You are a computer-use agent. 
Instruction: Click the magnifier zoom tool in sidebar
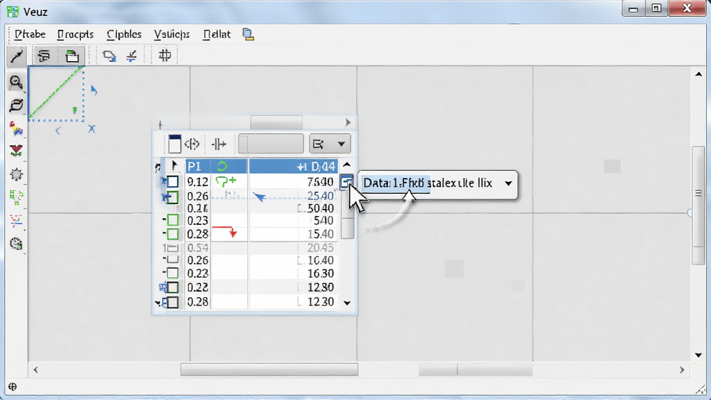point(17,82)
